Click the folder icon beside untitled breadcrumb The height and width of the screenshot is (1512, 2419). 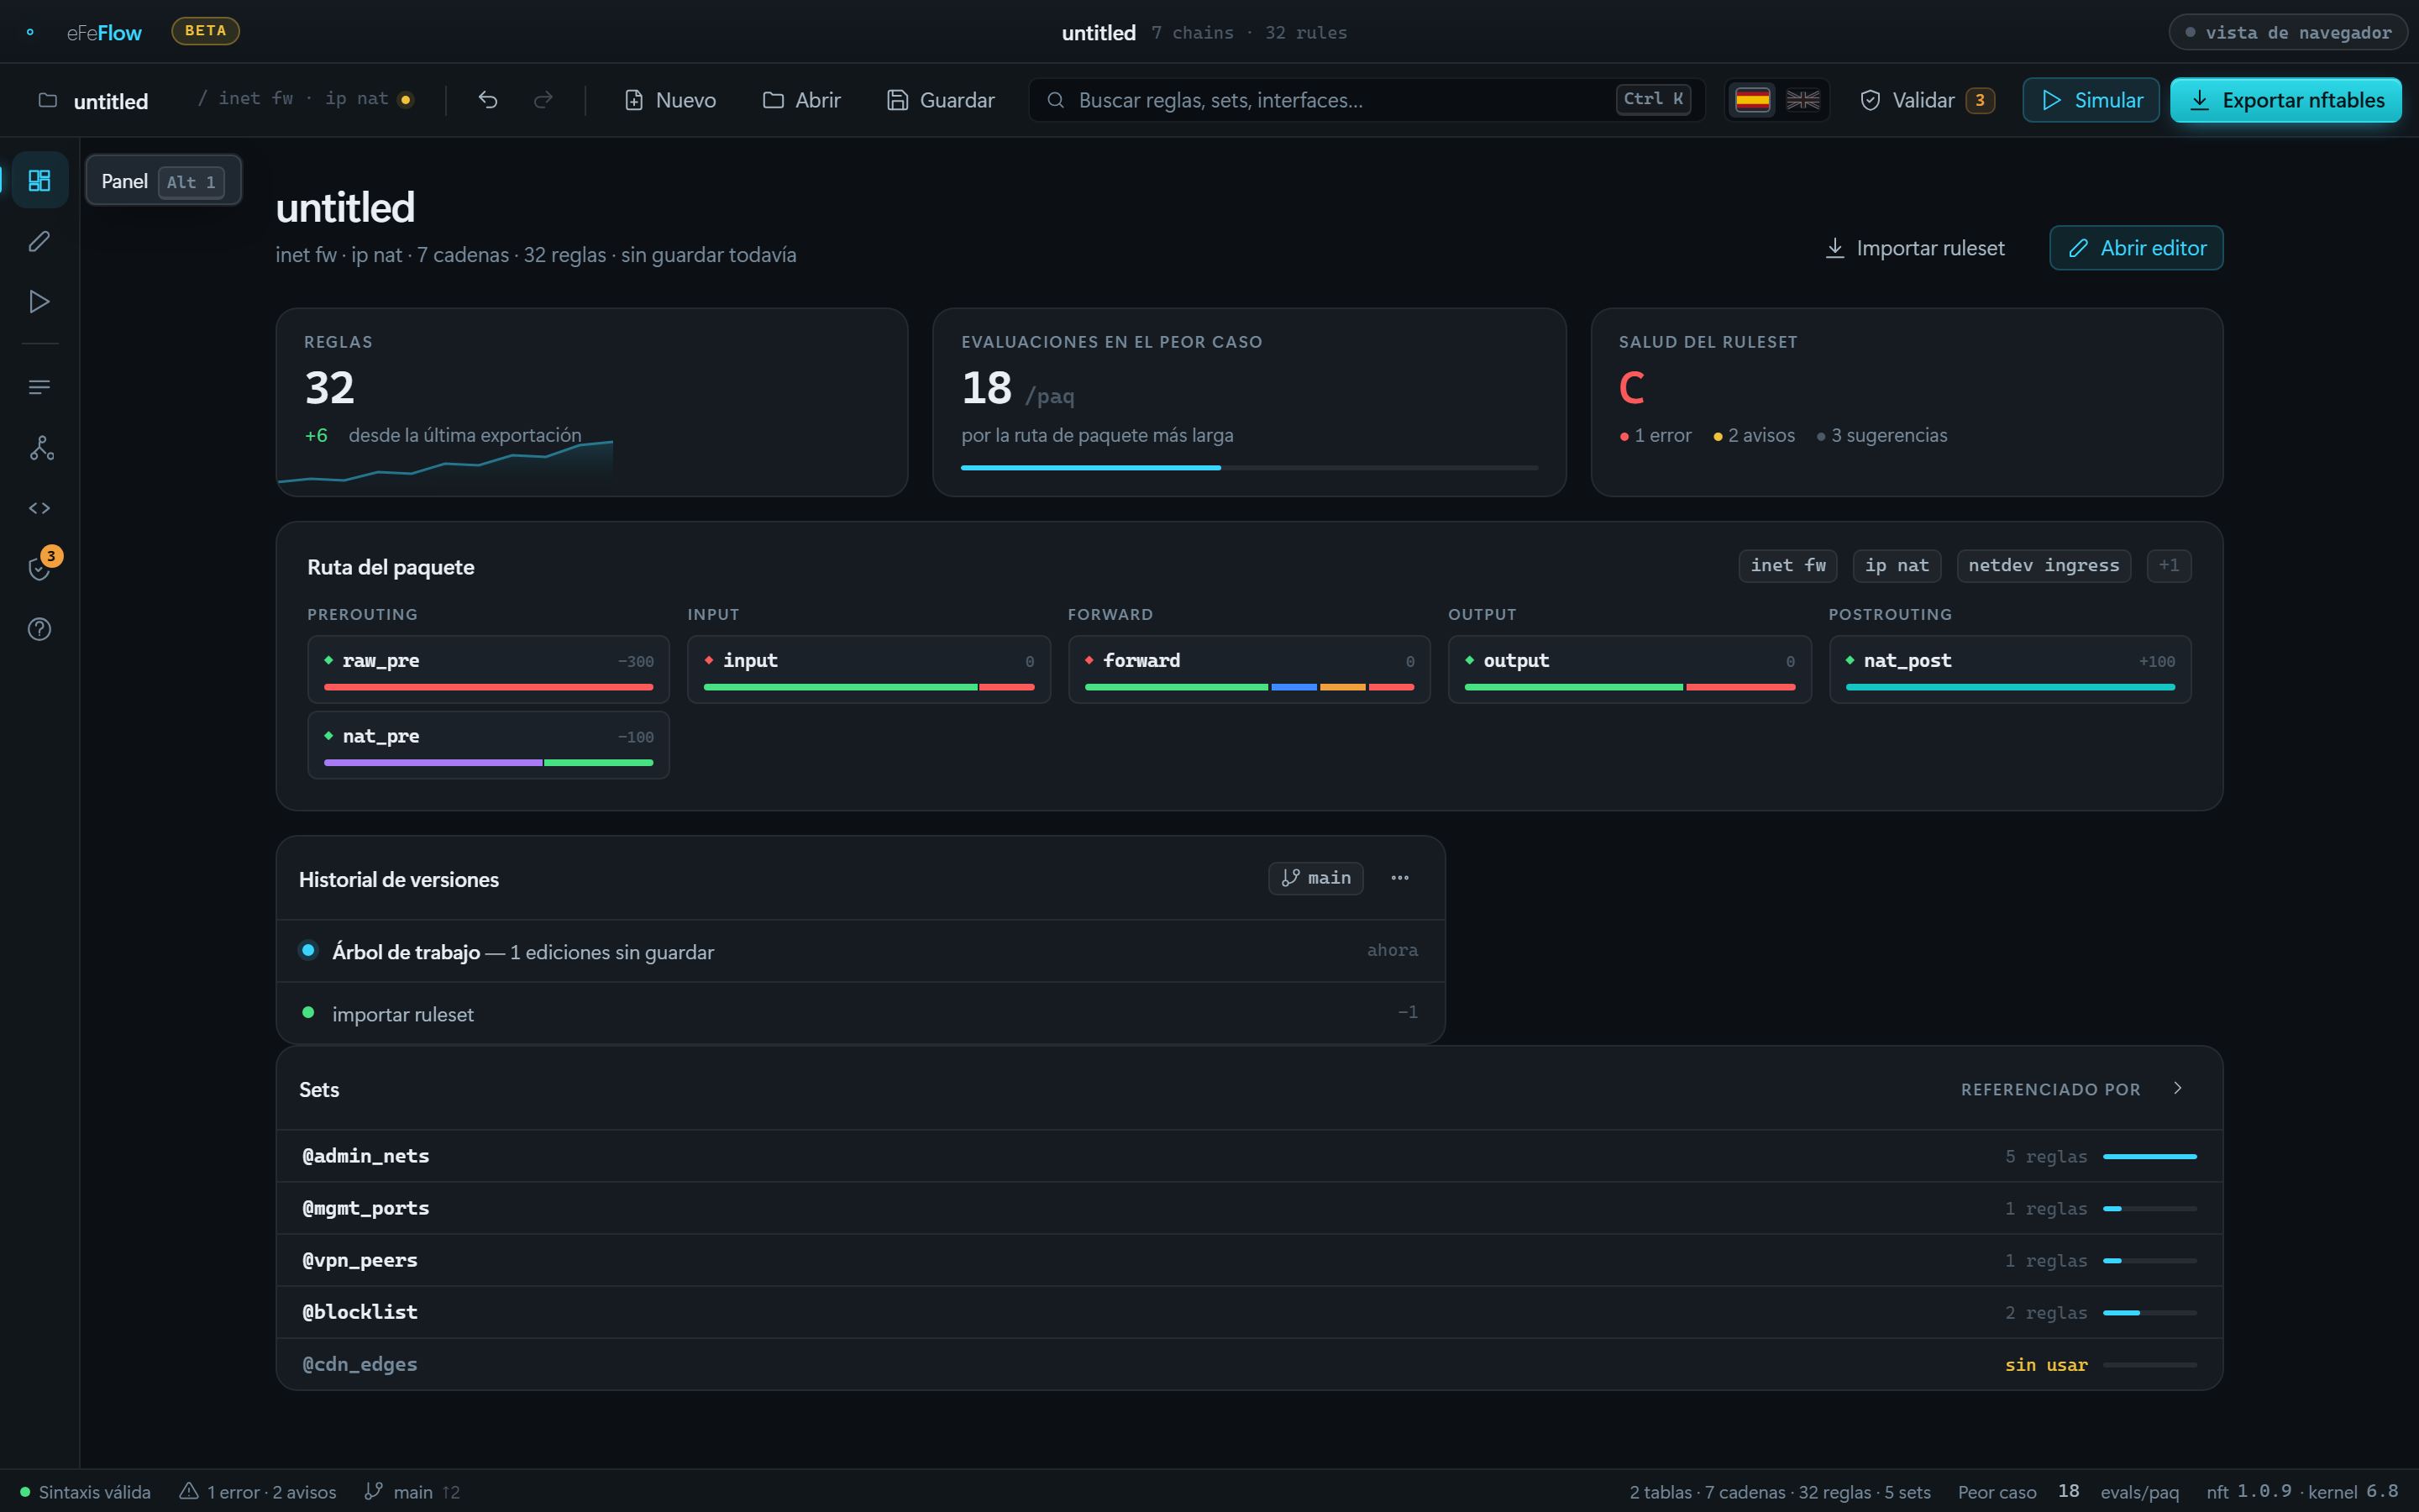pos(47,100)
